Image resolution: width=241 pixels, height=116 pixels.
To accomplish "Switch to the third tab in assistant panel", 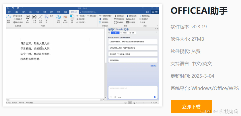I will pyautogui.click(x=132, y=33).
